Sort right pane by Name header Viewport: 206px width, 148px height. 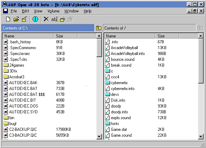pyautogui.click(x=130, y=36)
